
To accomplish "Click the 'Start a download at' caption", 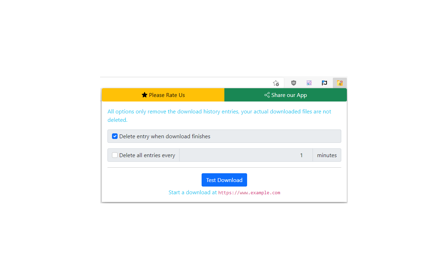I will coord(193,192).
